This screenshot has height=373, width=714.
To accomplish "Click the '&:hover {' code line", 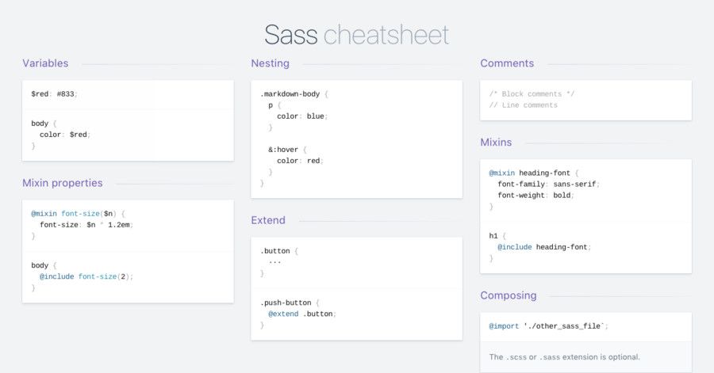I will (288, 150).
